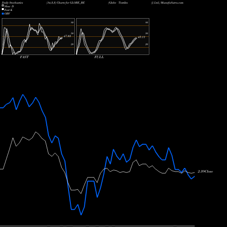This screenshot has width=227, height=227.
Task: Click the 'FAST' label under the left chart
Action: click(24, 57)
